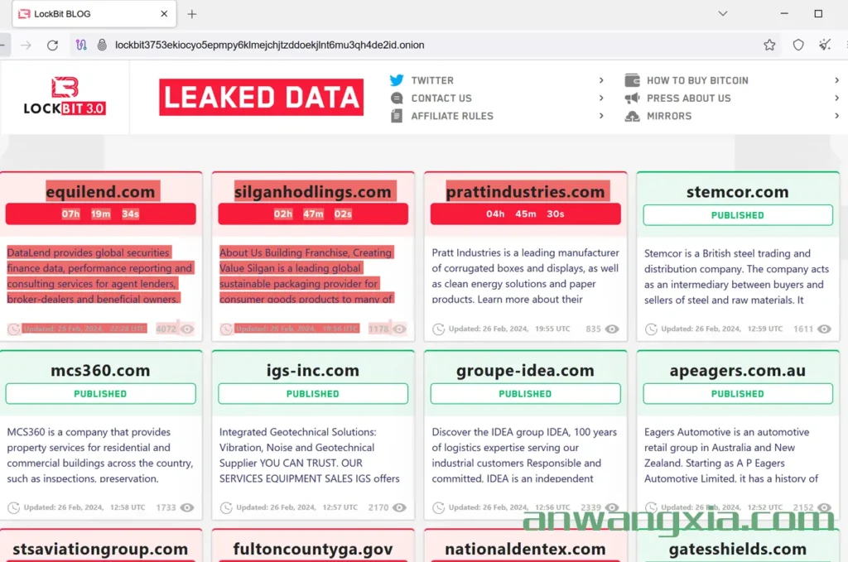The width and height of the screenshot is (848, 562).
Task: Expand the Contact Us chevron
Action: [601, 98]
